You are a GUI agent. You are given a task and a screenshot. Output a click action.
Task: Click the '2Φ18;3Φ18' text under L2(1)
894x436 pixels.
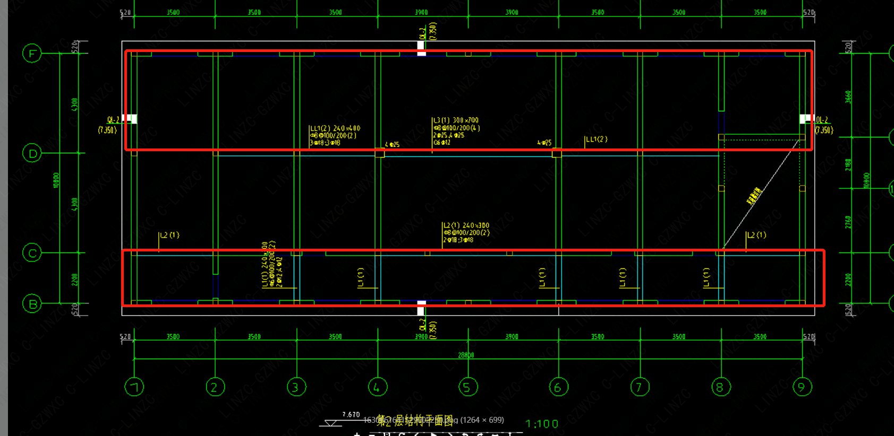pos(458,240)
